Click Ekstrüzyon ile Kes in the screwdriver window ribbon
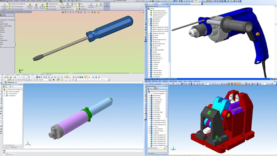This screenshot has height=156, width=277. (x=30, y=6)
